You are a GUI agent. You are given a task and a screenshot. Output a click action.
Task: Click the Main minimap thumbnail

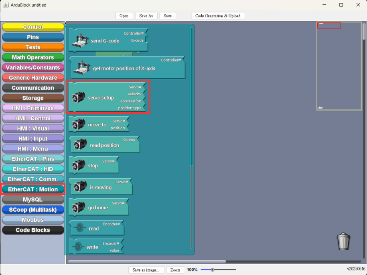[x=339, y=66]
